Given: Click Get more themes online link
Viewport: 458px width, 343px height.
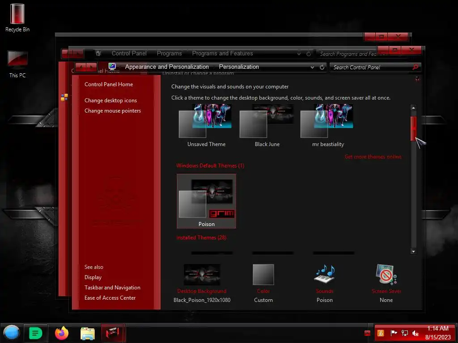Looking at the screenshot, I should pyautogui.click(x=373, y=157).
